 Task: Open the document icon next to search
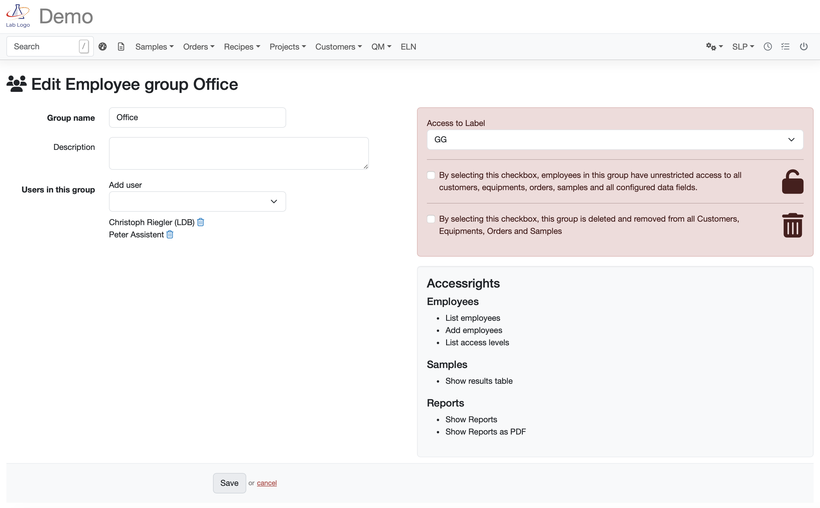pos(121,46)
